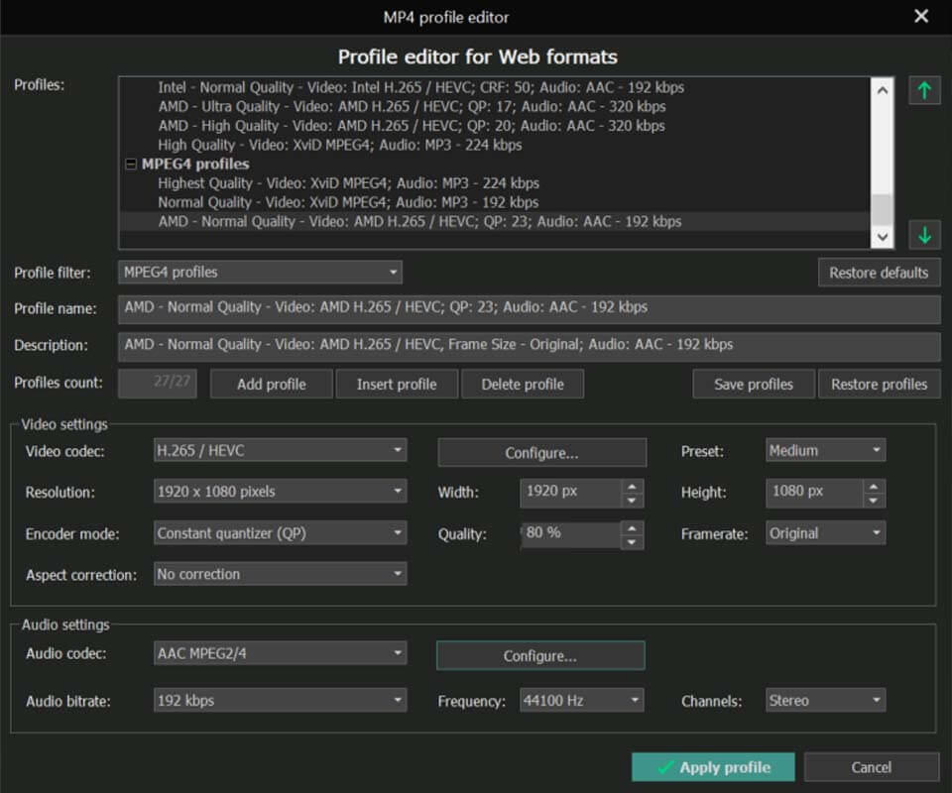This screenshot has height=793, width=952.
Task: Click the profile list scrollbar thumb
Action: click(x=883, y=210)
